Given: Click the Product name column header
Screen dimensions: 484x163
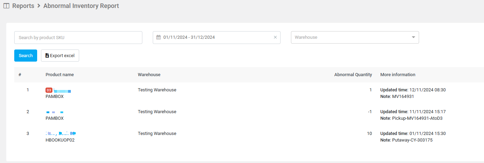Looking at the screenshot, I should (x=59, y=75).
